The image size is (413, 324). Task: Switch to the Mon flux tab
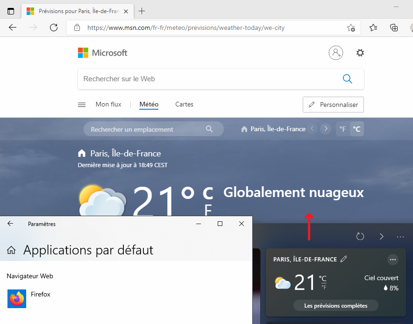point(108,104)
